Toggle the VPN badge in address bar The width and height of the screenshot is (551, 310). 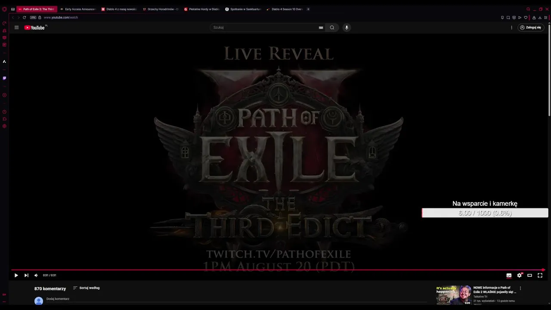click(x=33, y=18)
